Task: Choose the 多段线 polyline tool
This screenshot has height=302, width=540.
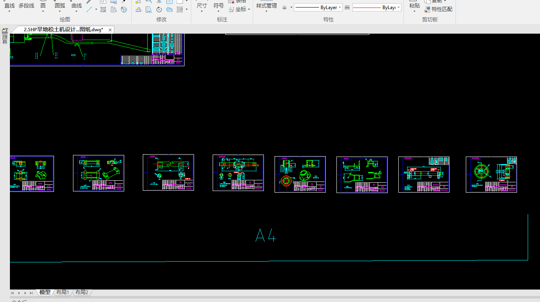Action: click(x=26, y=6)
